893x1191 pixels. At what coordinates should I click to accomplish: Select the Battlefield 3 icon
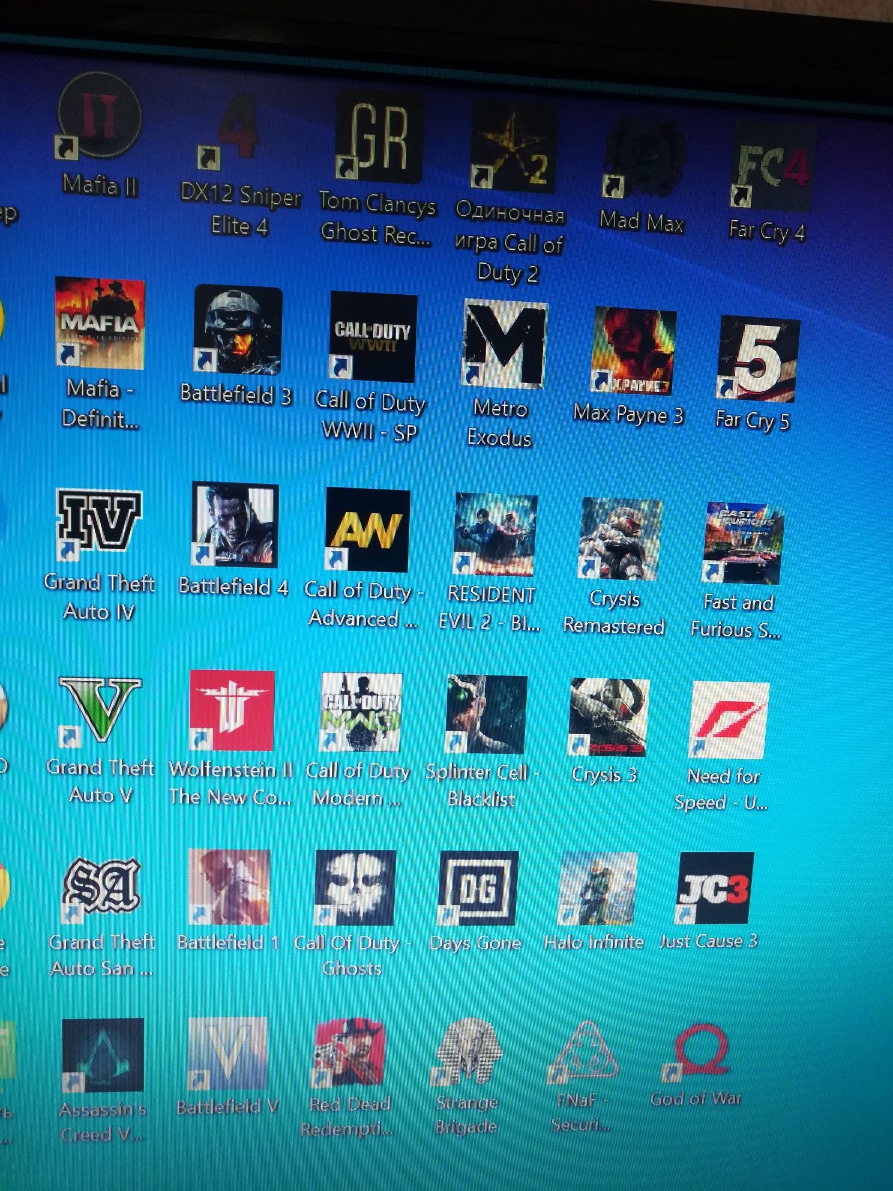click(x=238, y=330)
